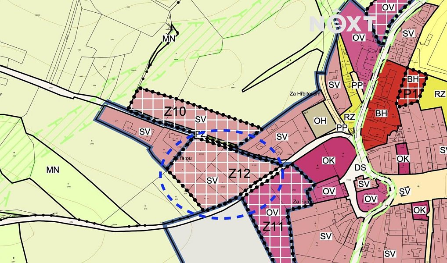Select RZ label just above PP near OH
The image size is (447, 263).
350,117
